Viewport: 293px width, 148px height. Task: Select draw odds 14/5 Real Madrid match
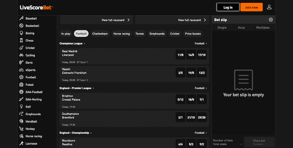191,55
